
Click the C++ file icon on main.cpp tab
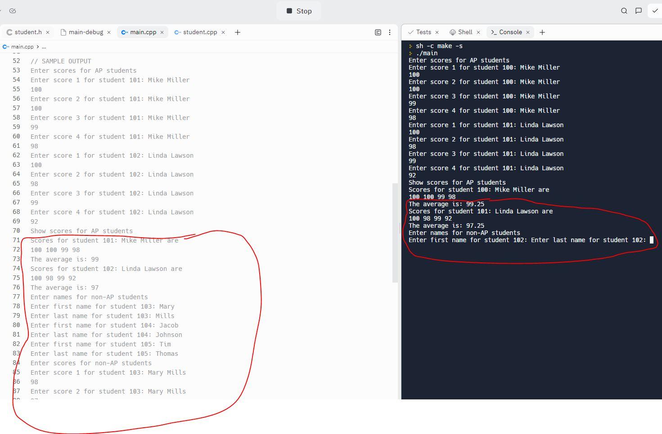click(x=124, y=32)
